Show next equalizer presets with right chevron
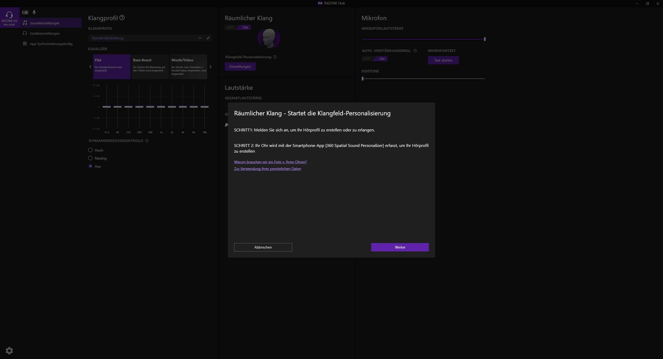 [211, 67]
